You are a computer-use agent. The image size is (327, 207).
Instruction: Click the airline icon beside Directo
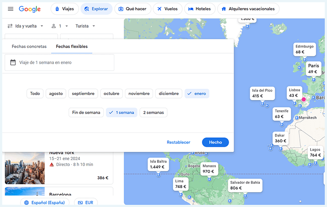tap(52, 165)
